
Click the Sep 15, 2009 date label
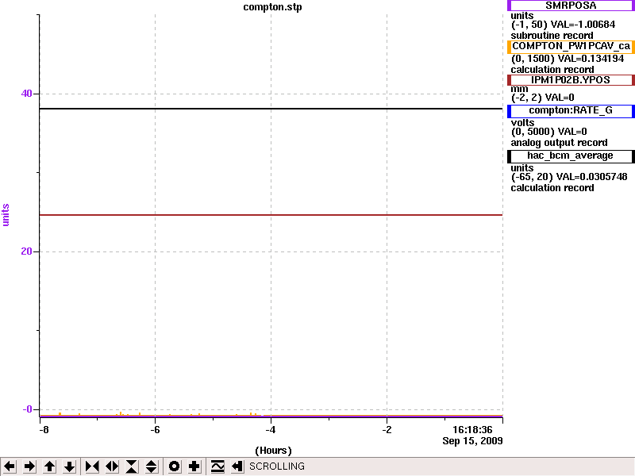pyautogui.click(x=472, y=440)
